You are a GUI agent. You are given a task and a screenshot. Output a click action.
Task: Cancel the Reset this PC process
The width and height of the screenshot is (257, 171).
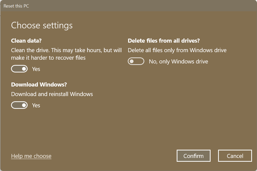pos(235,156)
